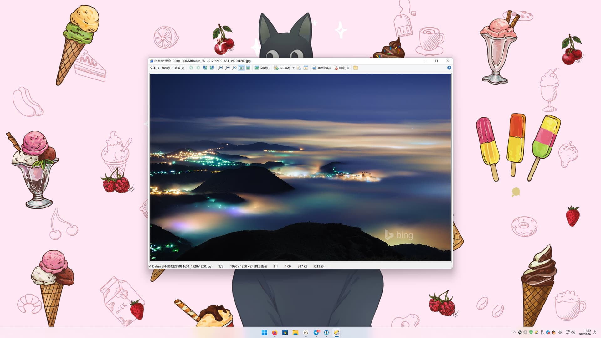Open Firefox from the taskbar
Screen dimensions: 601x338
click(275, 333)
